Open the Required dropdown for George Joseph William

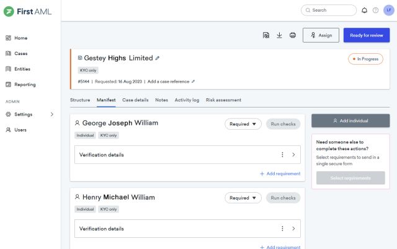click(243, 124)
